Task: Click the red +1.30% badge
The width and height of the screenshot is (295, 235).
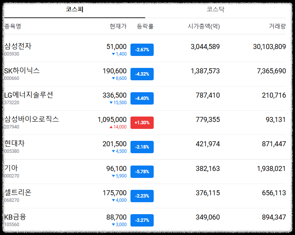Action: [142, 123]
